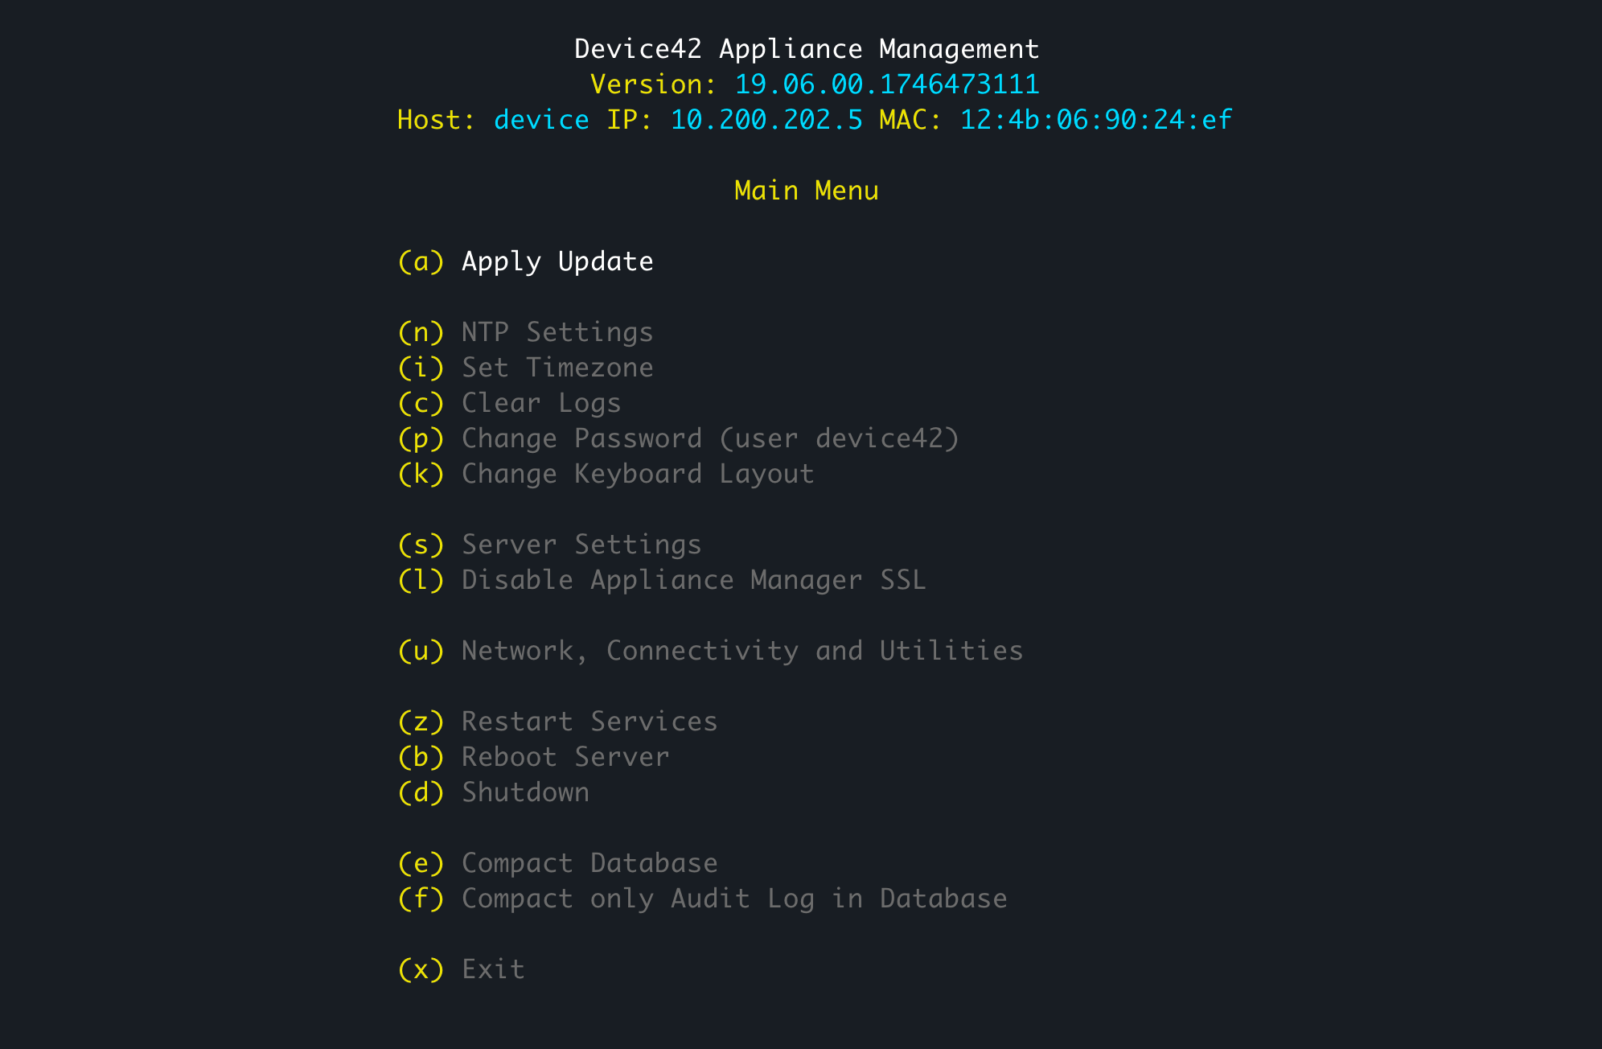The width and height of the screenshot is (1602, 1049).
Task: Choose Set Timezone option
Action: [557, 367]
